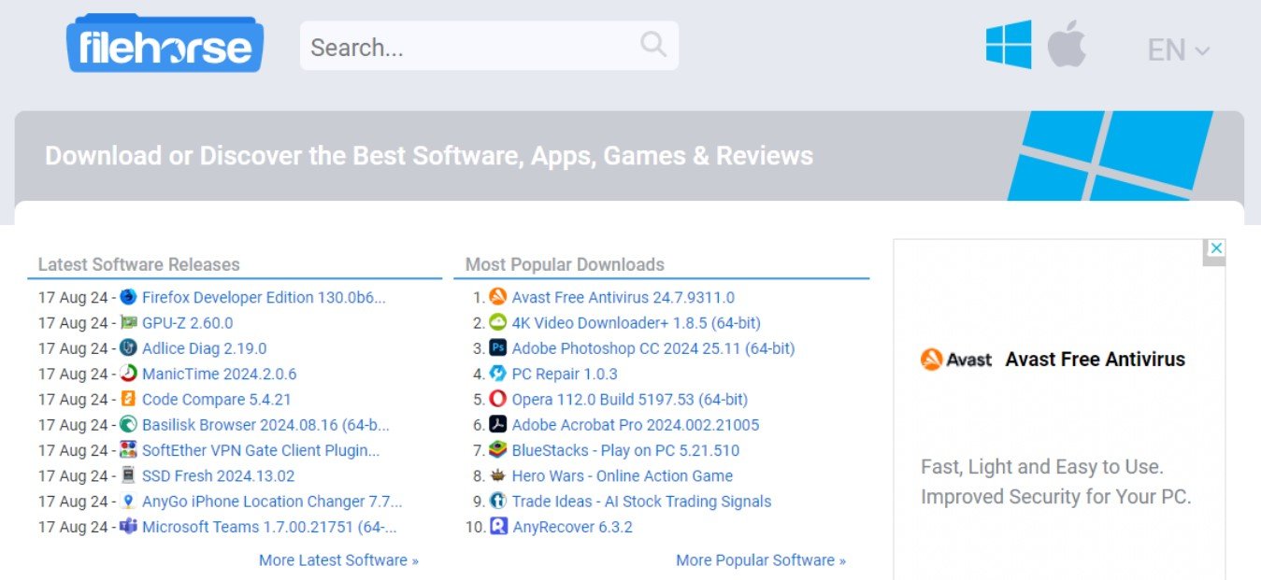The width and height of the screenshot is (1261, 580).
Task: Click the FileHorse logo
Action: point(165,44)
